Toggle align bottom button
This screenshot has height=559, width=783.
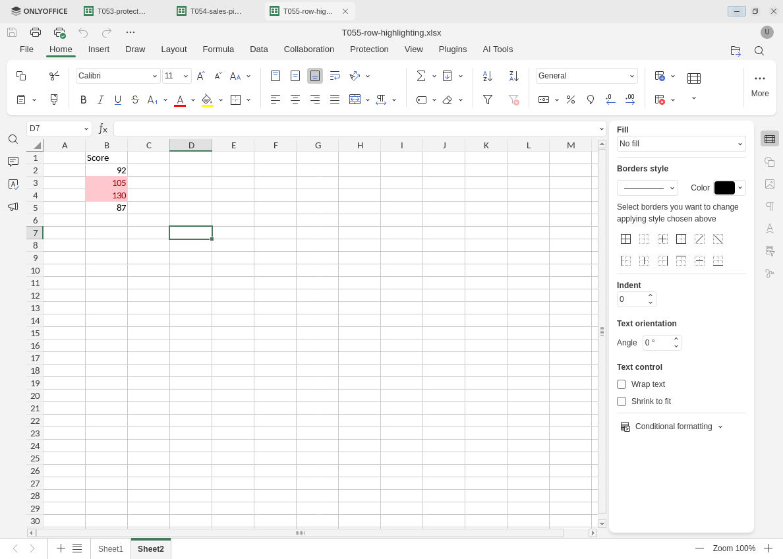coord(314,76)
